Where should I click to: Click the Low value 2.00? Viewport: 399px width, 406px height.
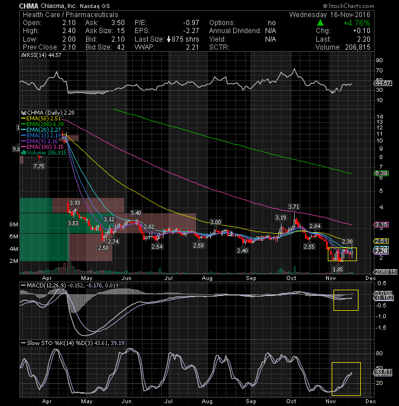pos(69,39)
